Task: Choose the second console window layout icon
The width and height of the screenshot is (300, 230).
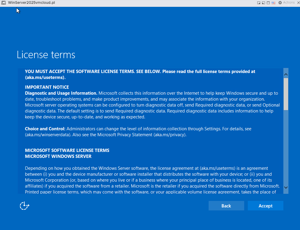Action: point(264,3)
